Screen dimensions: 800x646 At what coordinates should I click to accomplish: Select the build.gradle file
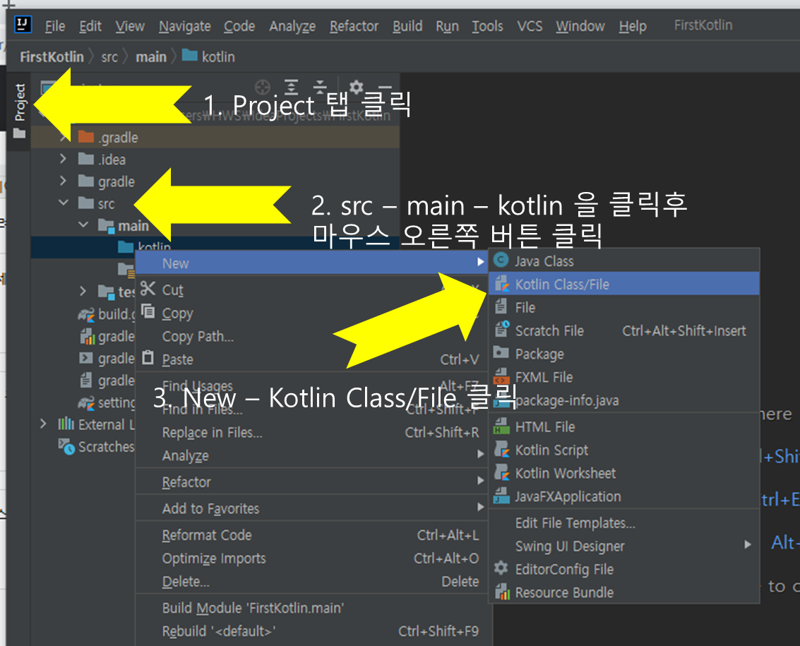pos(106,314)
